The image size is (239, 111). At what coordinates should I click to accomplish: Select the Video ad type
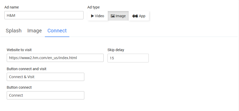pyautogui.click(x=98, y=16)
